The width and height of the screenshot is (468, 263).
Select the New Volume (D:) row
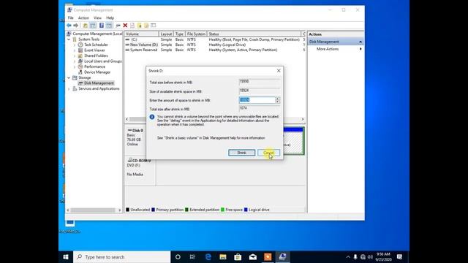click(214, 45)
